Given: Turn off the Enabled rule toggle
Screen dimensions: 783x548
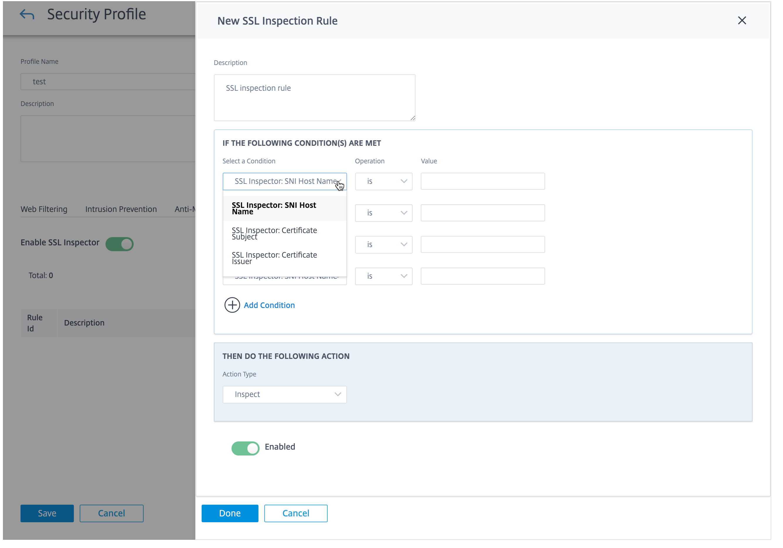Looking at the screenshot, I should 245,448.
